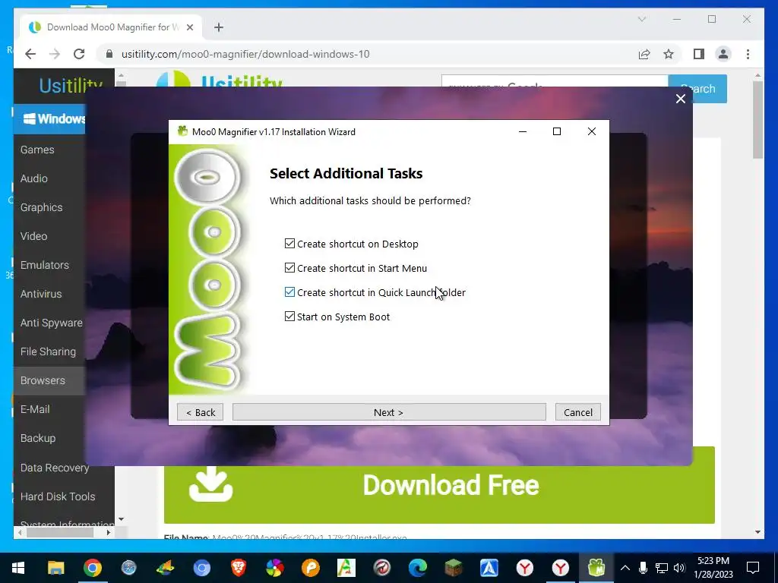
Task: Click the Next > button in wizard
Action: point(389,412)
